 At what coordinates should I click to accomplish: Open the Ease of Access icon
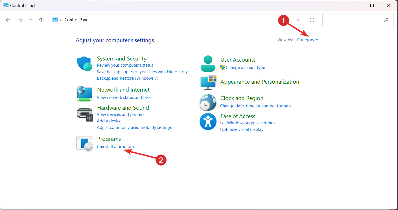click(x=208, y=122)
